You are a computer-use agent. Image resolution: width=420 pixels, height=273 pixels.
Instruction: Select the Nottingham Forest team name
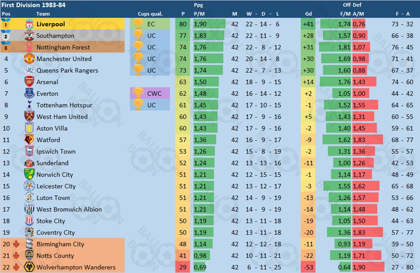63,47
